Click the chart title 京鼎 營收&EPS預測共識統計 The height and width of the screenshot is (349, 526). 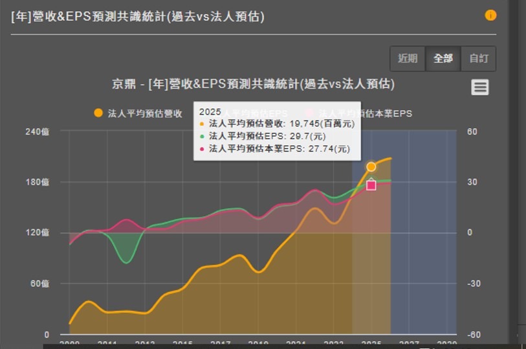tap(253, 84)
